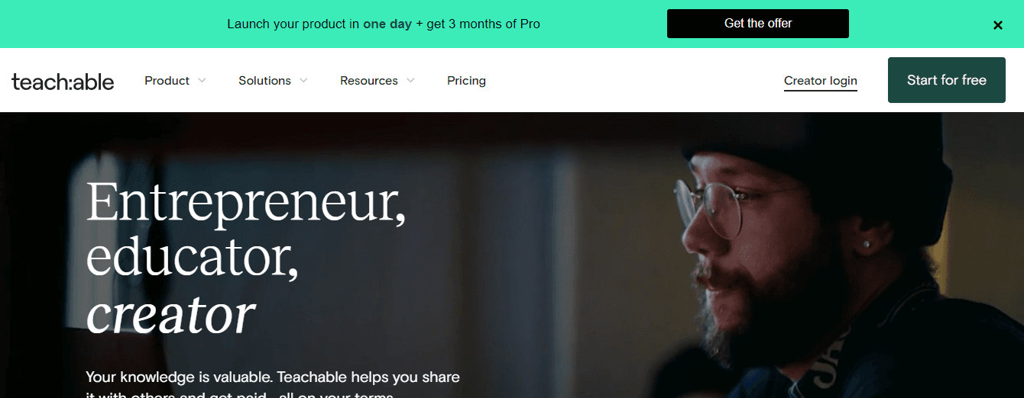The image size is (1024, 398).
Task: Expand the chevron next to Product
Action: tap(202, 81)
